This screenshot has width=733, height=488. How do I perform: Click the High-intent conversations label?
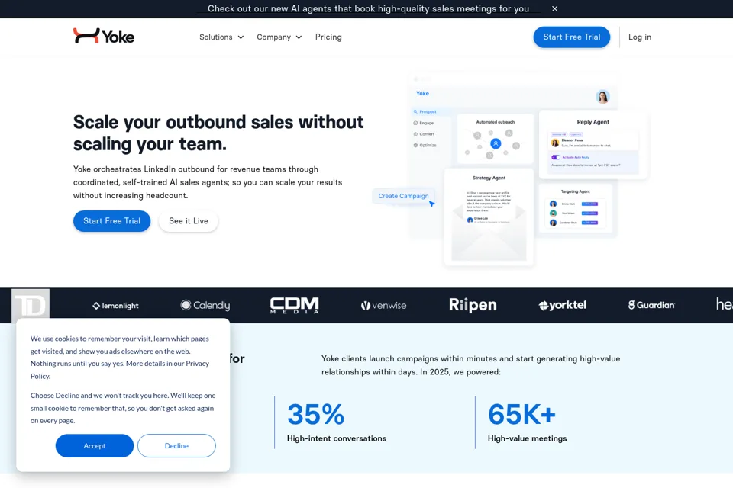[337, 438]
